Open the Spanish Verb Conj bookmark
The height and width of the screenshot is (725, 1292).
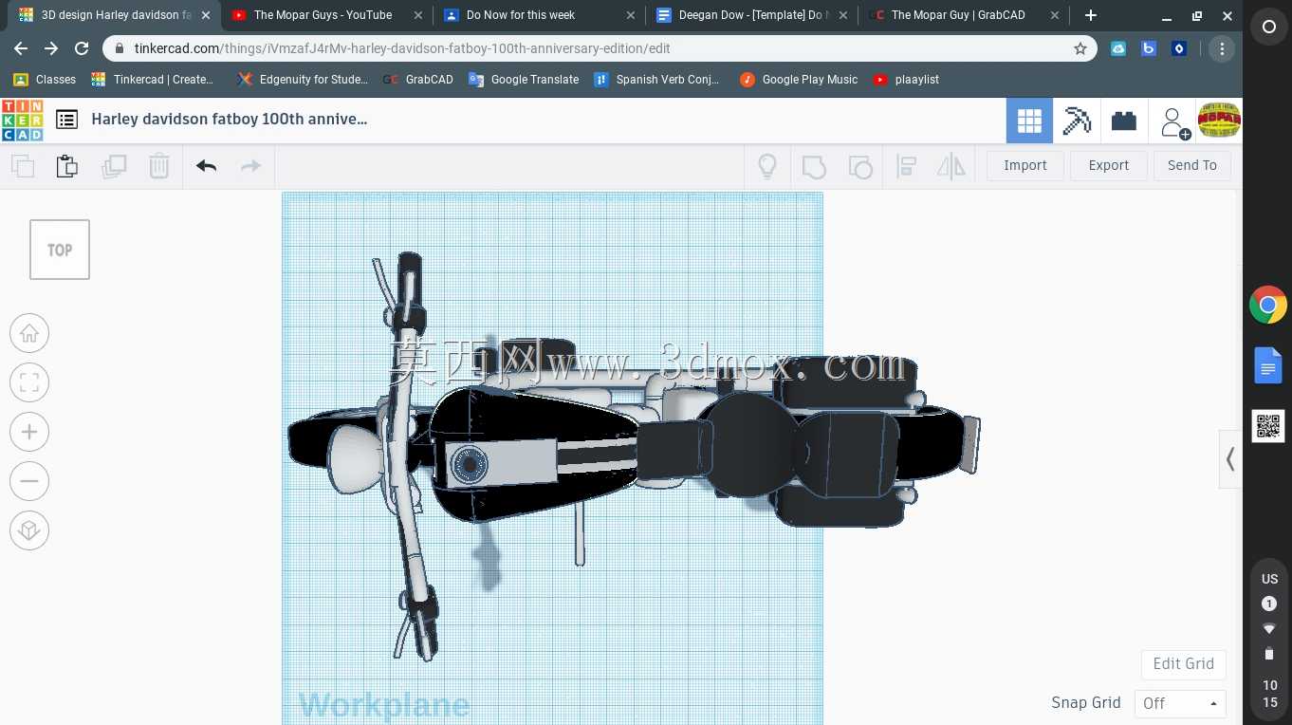(x=656, y=80)
